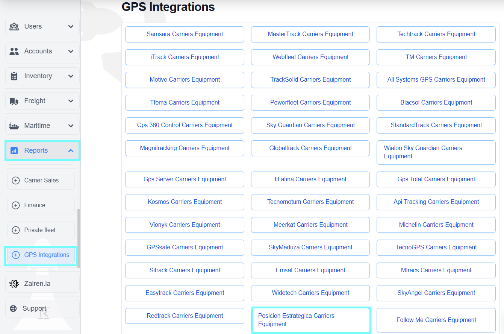Open the Support menu item
Image resolution: width=504 pixels, height=334 pixels.
[x=42, y=308]
